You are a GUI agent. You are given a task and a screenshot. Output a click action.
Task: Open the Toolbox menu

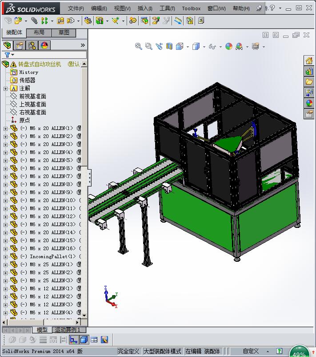[x=191, y=8]
